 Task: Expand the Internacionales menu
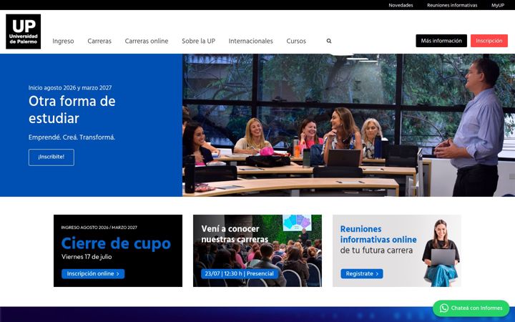coord(251,41)
